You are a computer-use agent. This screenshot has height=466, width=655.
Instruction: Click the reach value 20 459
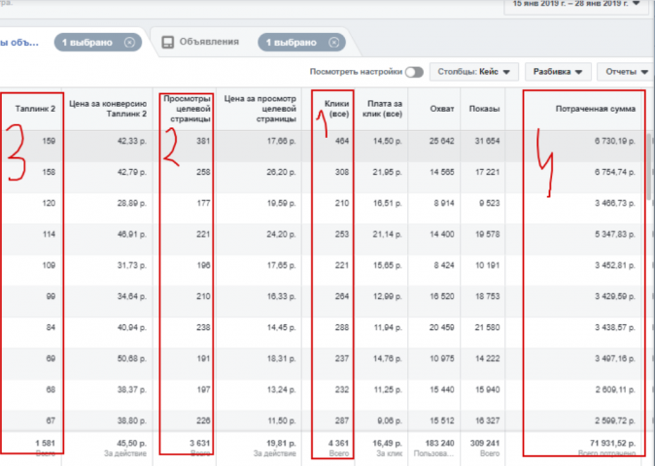441,327
